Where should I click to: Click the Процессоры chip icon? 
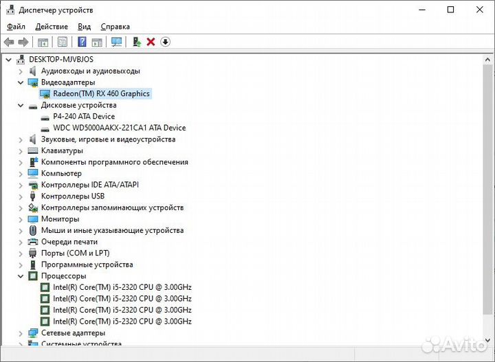pyautogui.click(x=33, y=276)
